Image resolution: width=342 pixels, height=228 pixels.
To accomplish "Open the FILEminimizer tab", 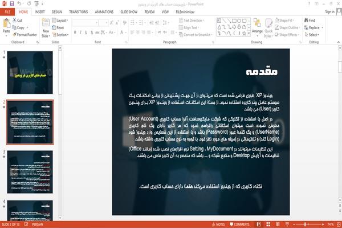I will coord(185,12).
